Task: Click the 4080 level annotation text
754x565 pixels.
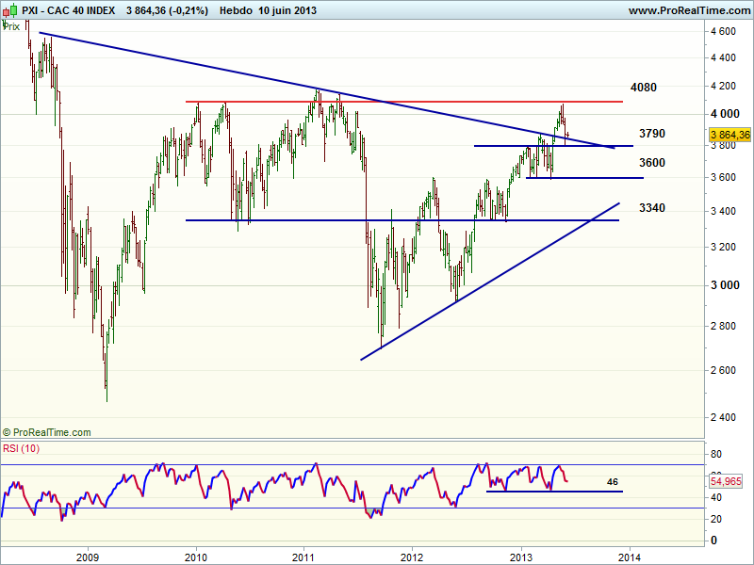Action: 643,88
